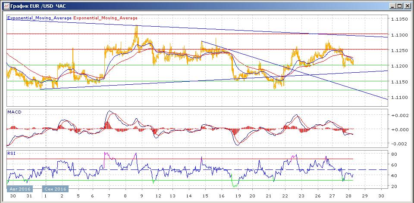Maximize the EUR/USD chart window
414x203 pixels.
pos(399,6)
